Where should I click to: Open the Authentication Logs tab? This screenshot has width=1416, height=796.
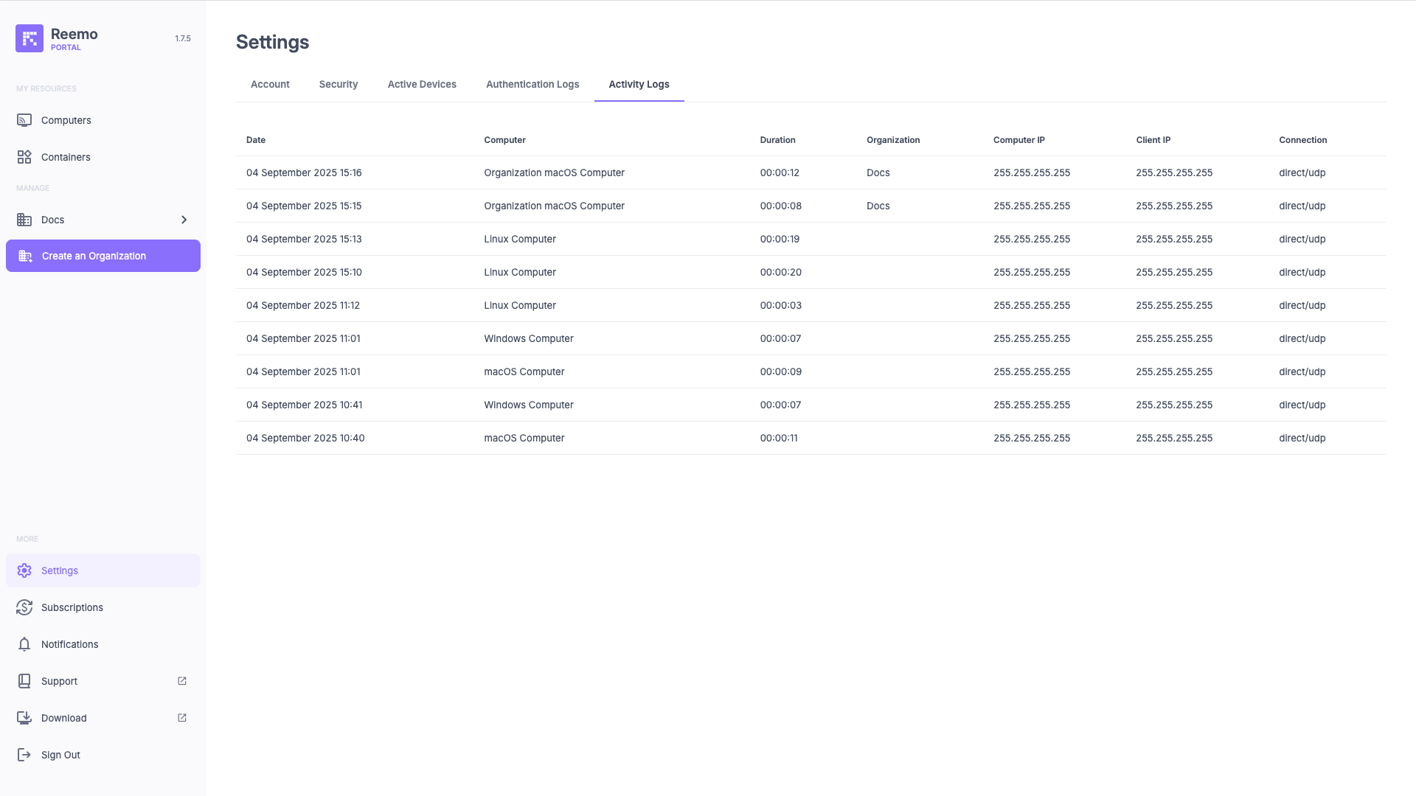[x=532, y=84]
